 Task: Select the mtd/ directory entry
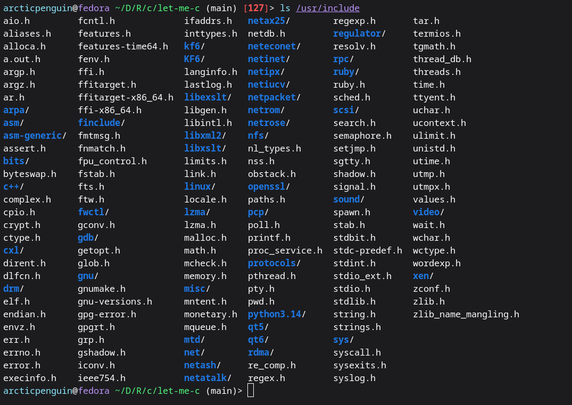click(194, 340)
